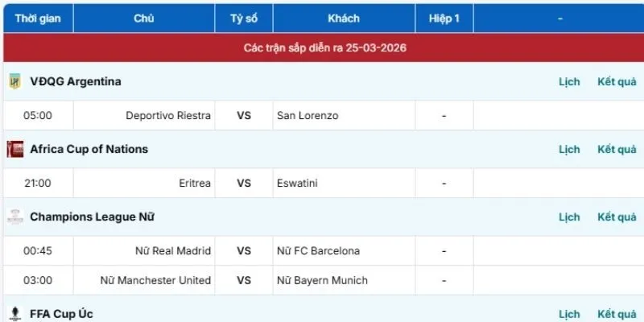
Task: View Lịch for Africa Cup of Nations
Action: (x=569, y=149)
